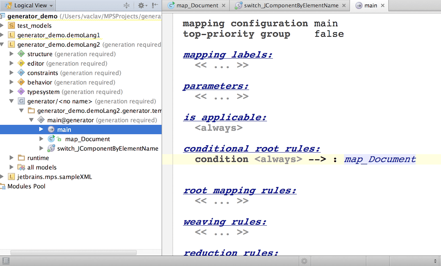
Task: Click the Modules Pool icon
Action: (3, 186)
